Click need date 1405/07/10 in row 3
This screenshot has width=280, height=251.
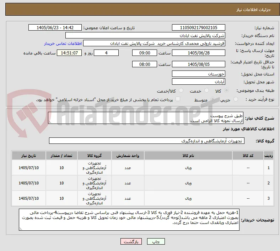29,198
